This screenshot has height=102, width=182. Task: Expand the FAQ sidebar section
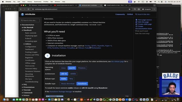tap(25, 84)
